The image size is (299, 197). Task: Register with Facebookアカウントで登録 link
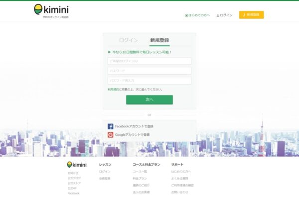point(134,126)
